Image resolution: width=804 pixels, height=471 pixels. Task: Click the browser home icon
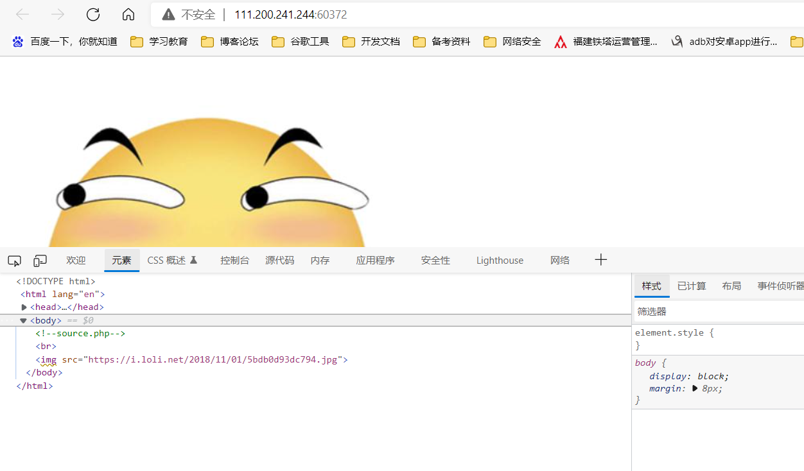pyautogui.click(x=128, y=14)
